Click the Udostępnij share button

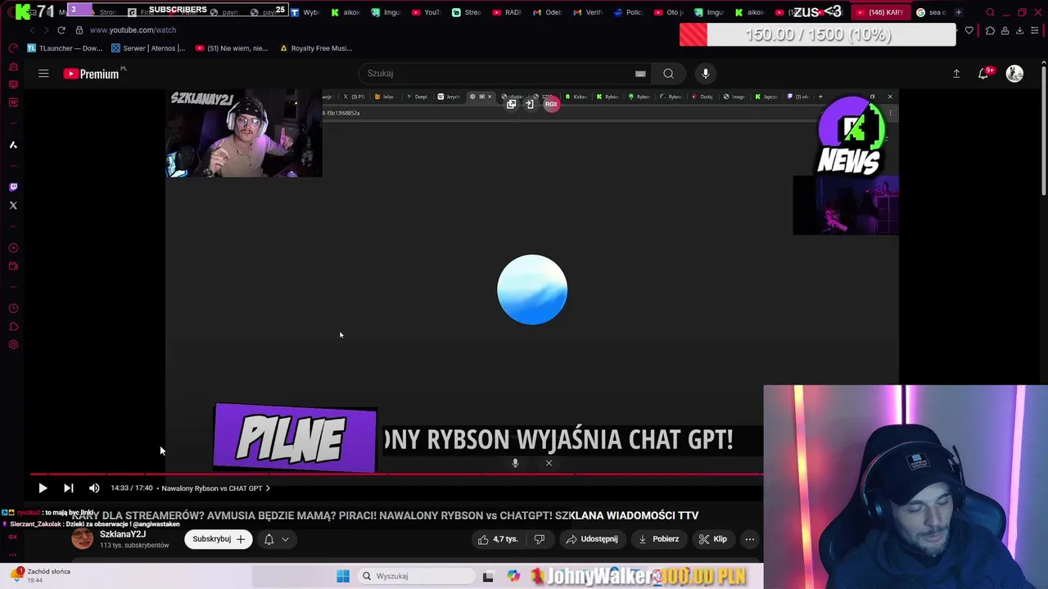click(591, 539)
